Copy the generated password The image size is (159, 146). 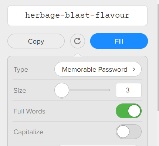(x=36, y=41)
